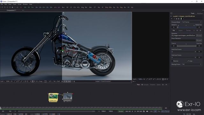Open the left viewer SubV dropdown
The width and height of the screenshot is (204, 115).
2,81
